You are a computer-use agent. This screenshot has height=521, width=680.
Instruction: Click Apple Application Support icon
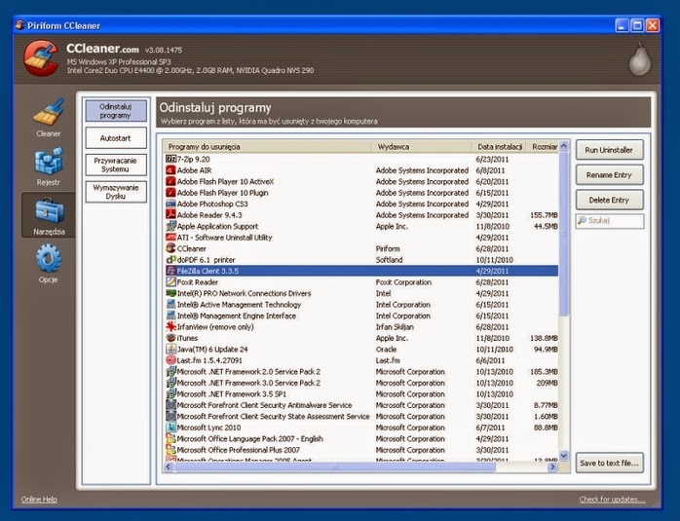click(x=170, y=226)
